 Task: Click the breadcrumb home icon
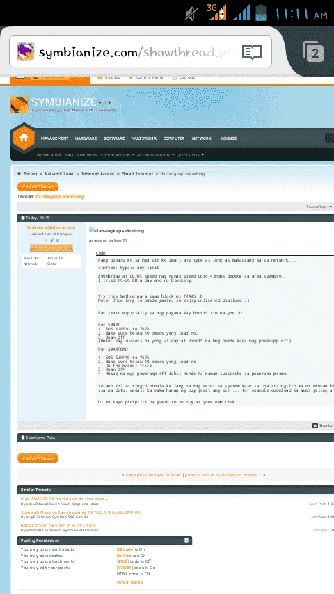tap(19, 174)
